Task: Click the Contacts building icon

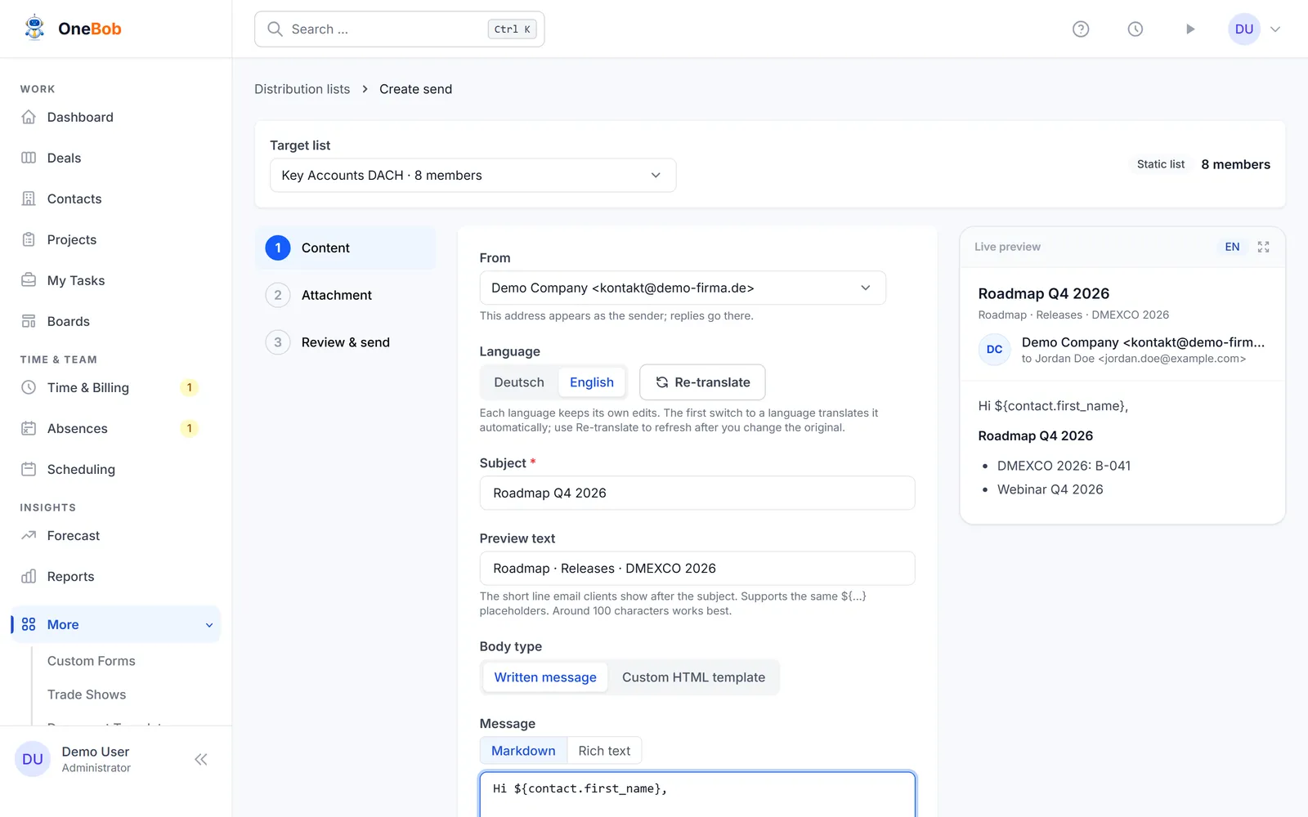Action: point(29,199)
